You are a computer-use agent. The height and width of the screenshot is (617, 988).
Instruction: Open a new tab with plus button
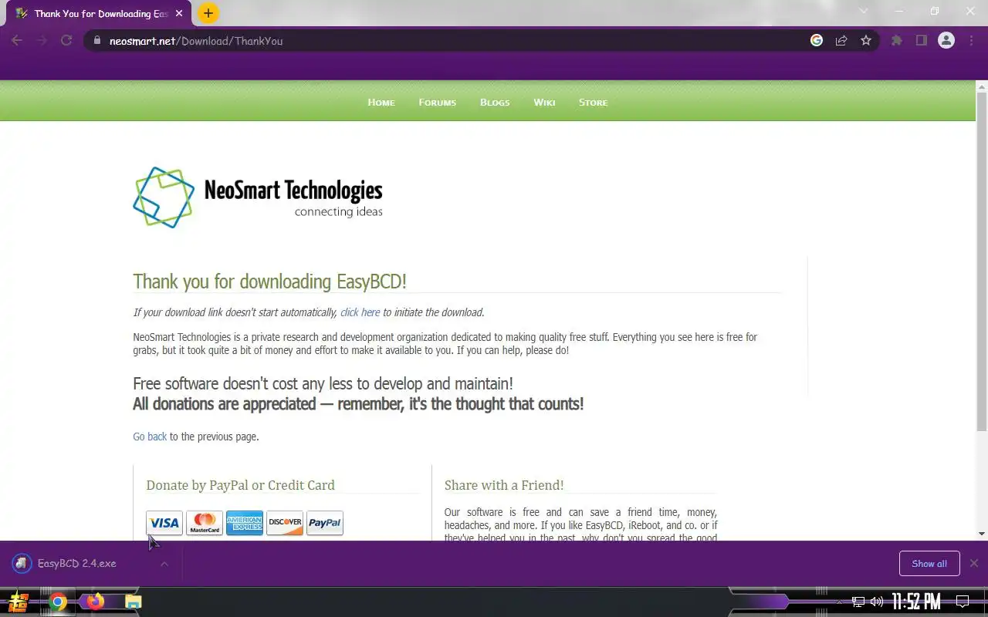[208, 13]
